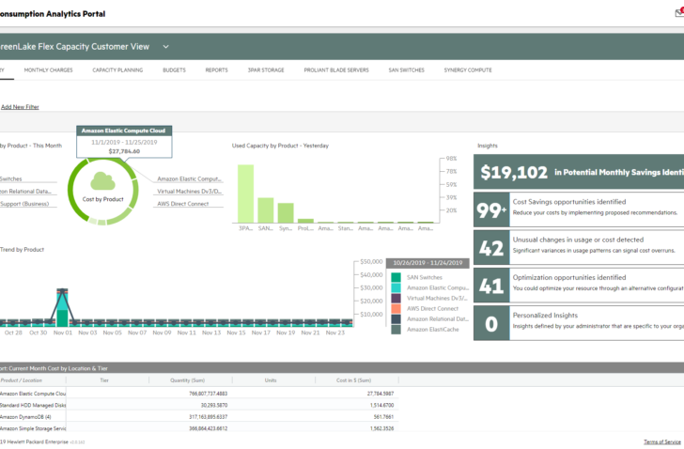The height and width of the screenshot is (449, 684).
Task: Click the cloud icon in donut chart
Action: (103, 181)
